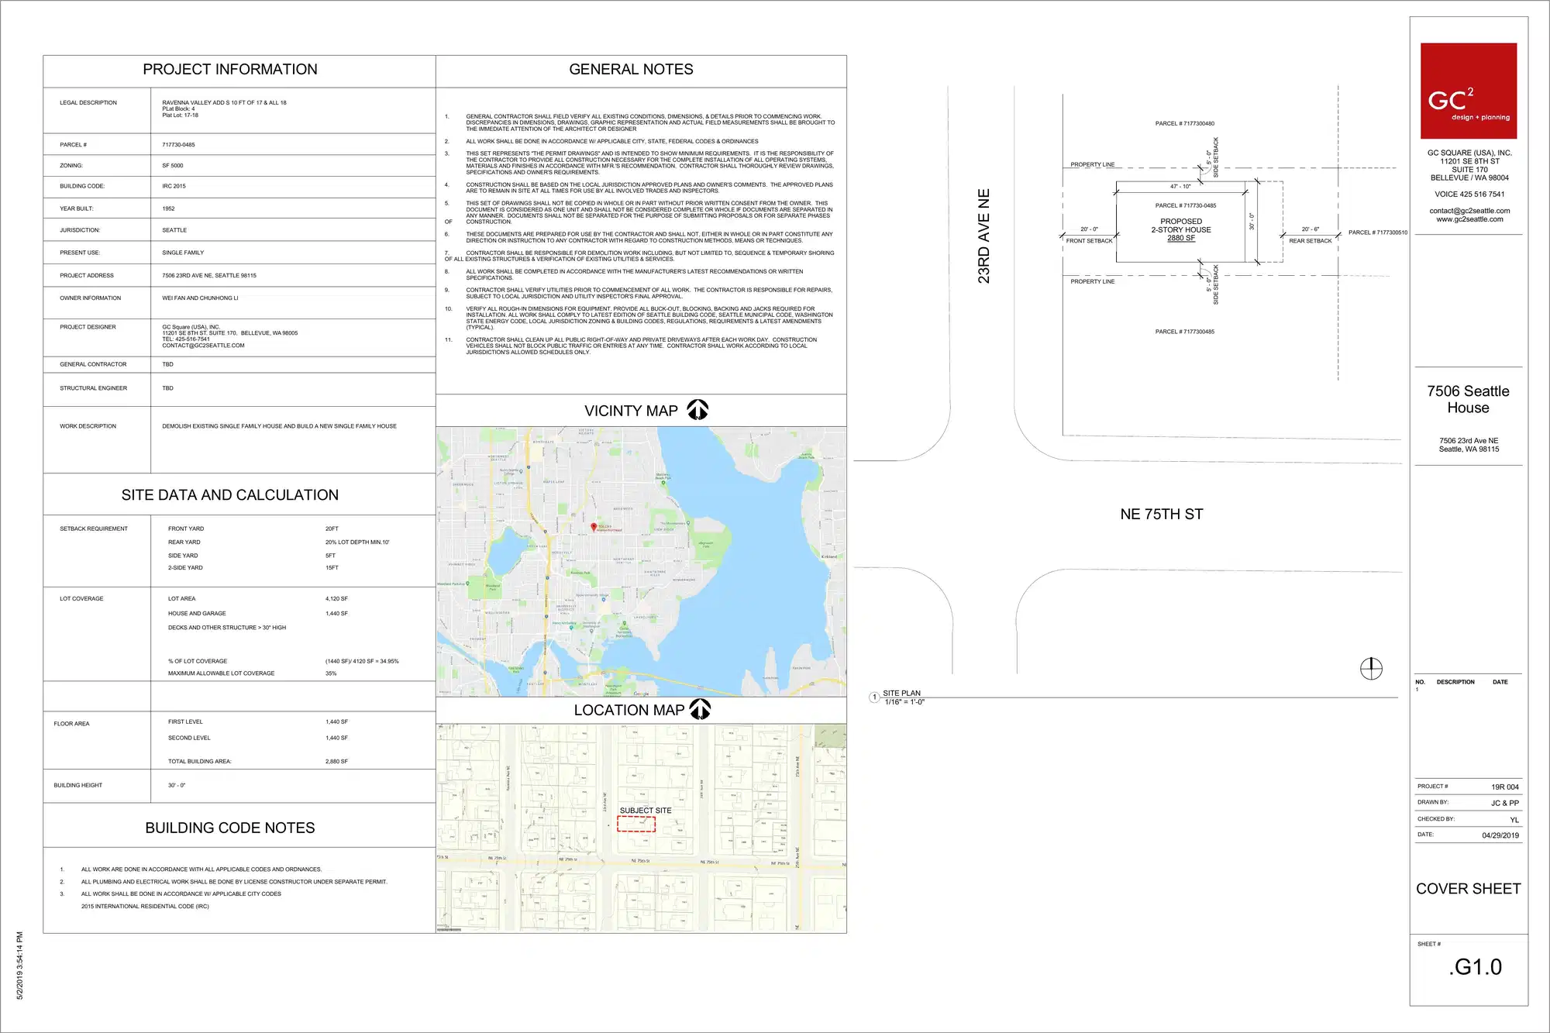Click the circled number 1 site plan tag

coord(874,697)
